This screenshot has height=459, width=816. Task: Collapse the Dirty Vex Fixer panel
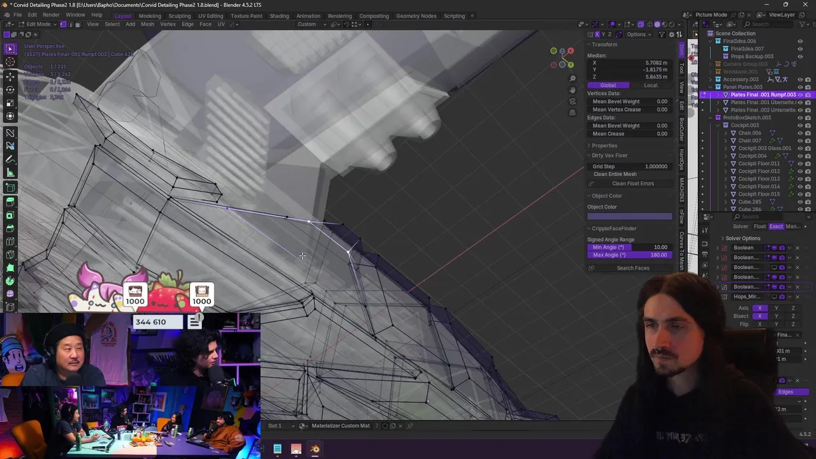609,156
